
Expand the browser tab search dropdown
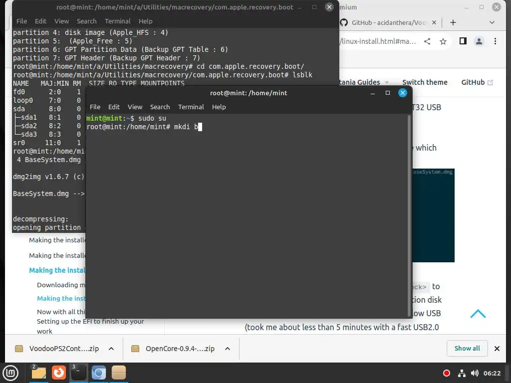coord(492,22)
